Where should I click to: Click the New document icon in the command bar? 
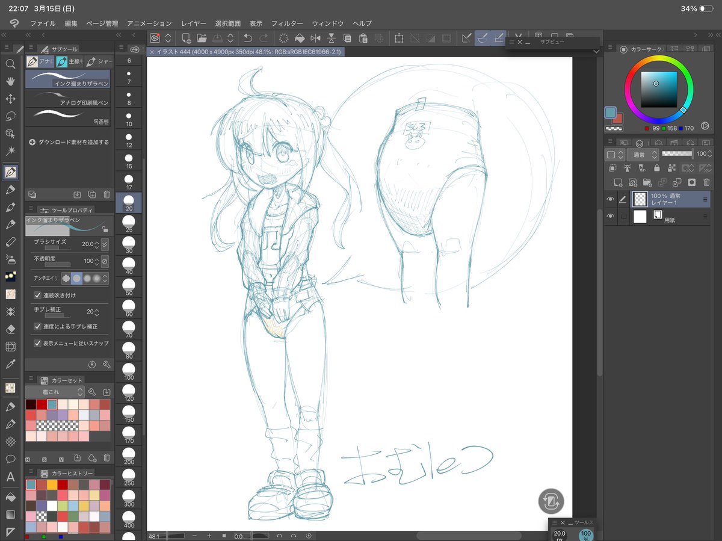186,38
